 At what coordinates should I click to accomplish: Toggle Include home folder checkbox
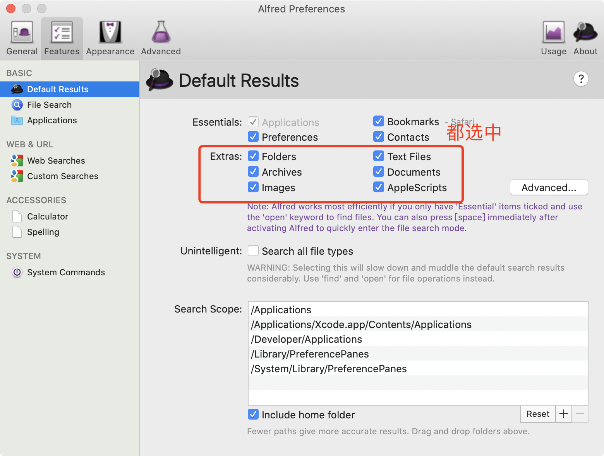click(x=253, y=414)
